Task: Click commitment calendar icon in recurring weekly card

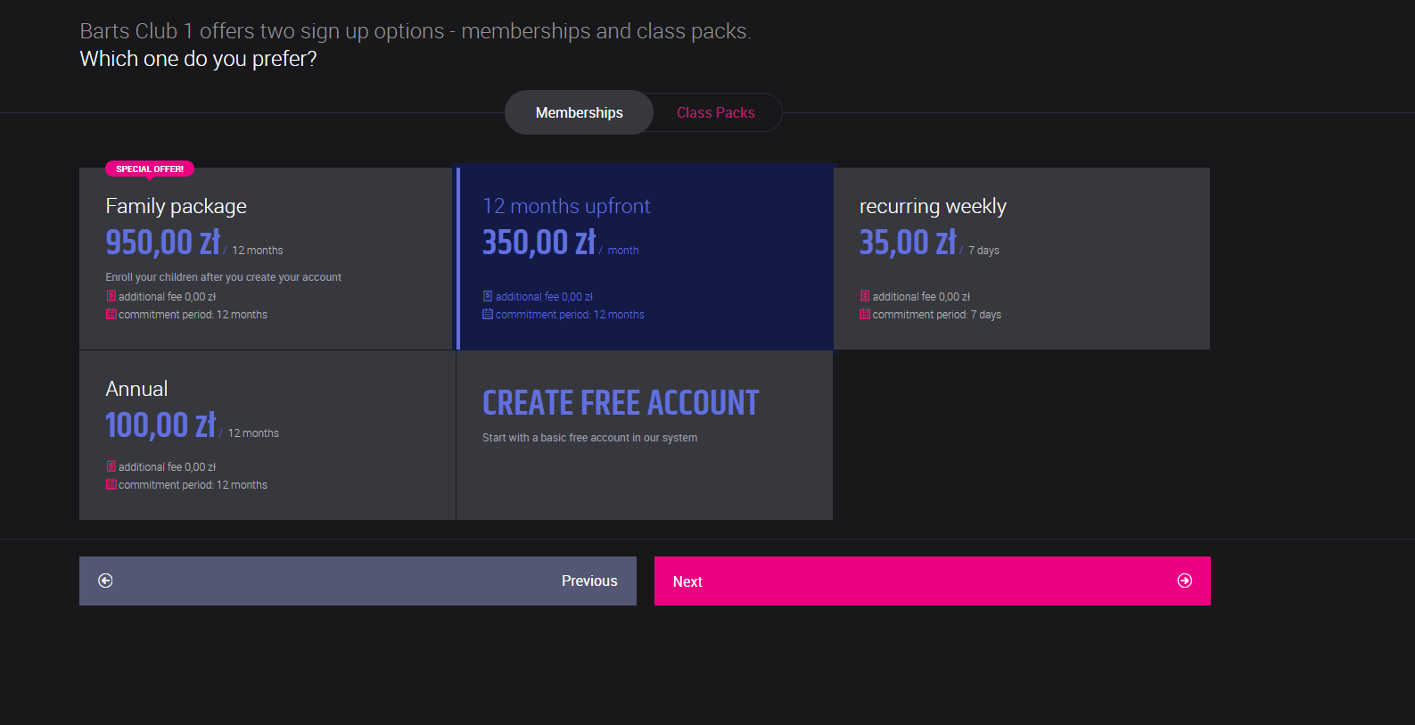Action: (865, 314)
